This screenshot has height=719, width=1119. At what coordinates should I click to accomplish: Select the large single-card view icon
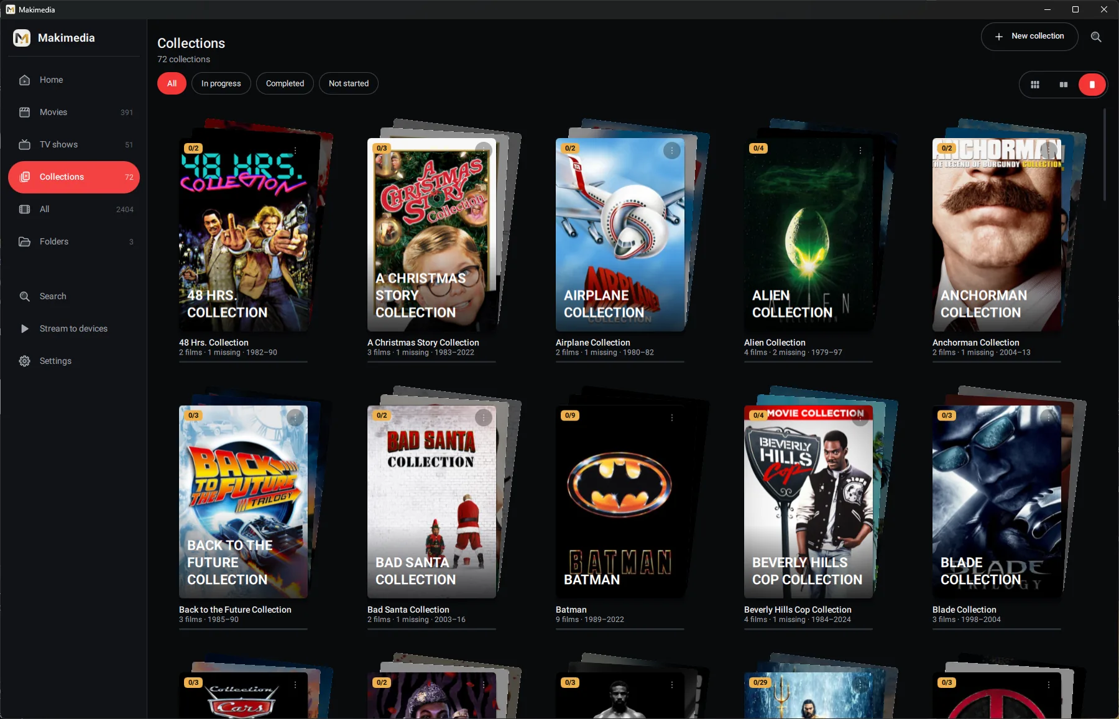pyautogui.click(x=1092, y=85)
